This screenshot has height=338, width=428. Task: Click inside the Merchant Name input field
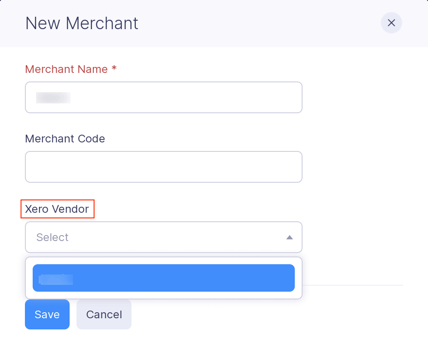(x=163, y=97)
